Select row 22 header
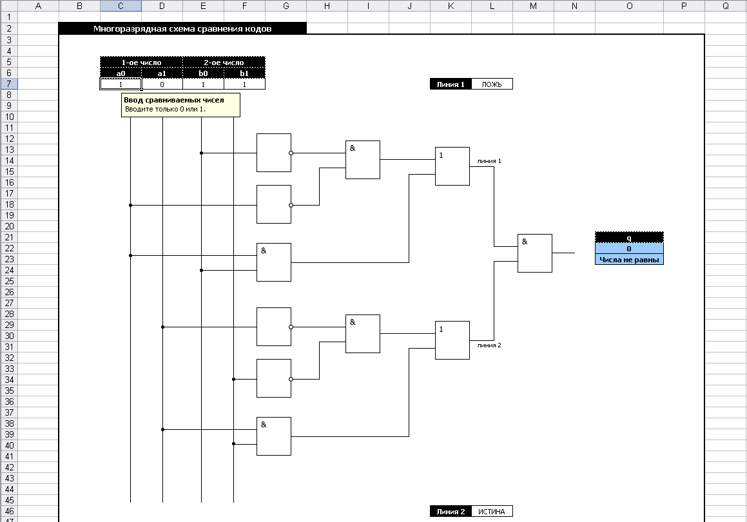747x522 pixels. click(8, 248)
